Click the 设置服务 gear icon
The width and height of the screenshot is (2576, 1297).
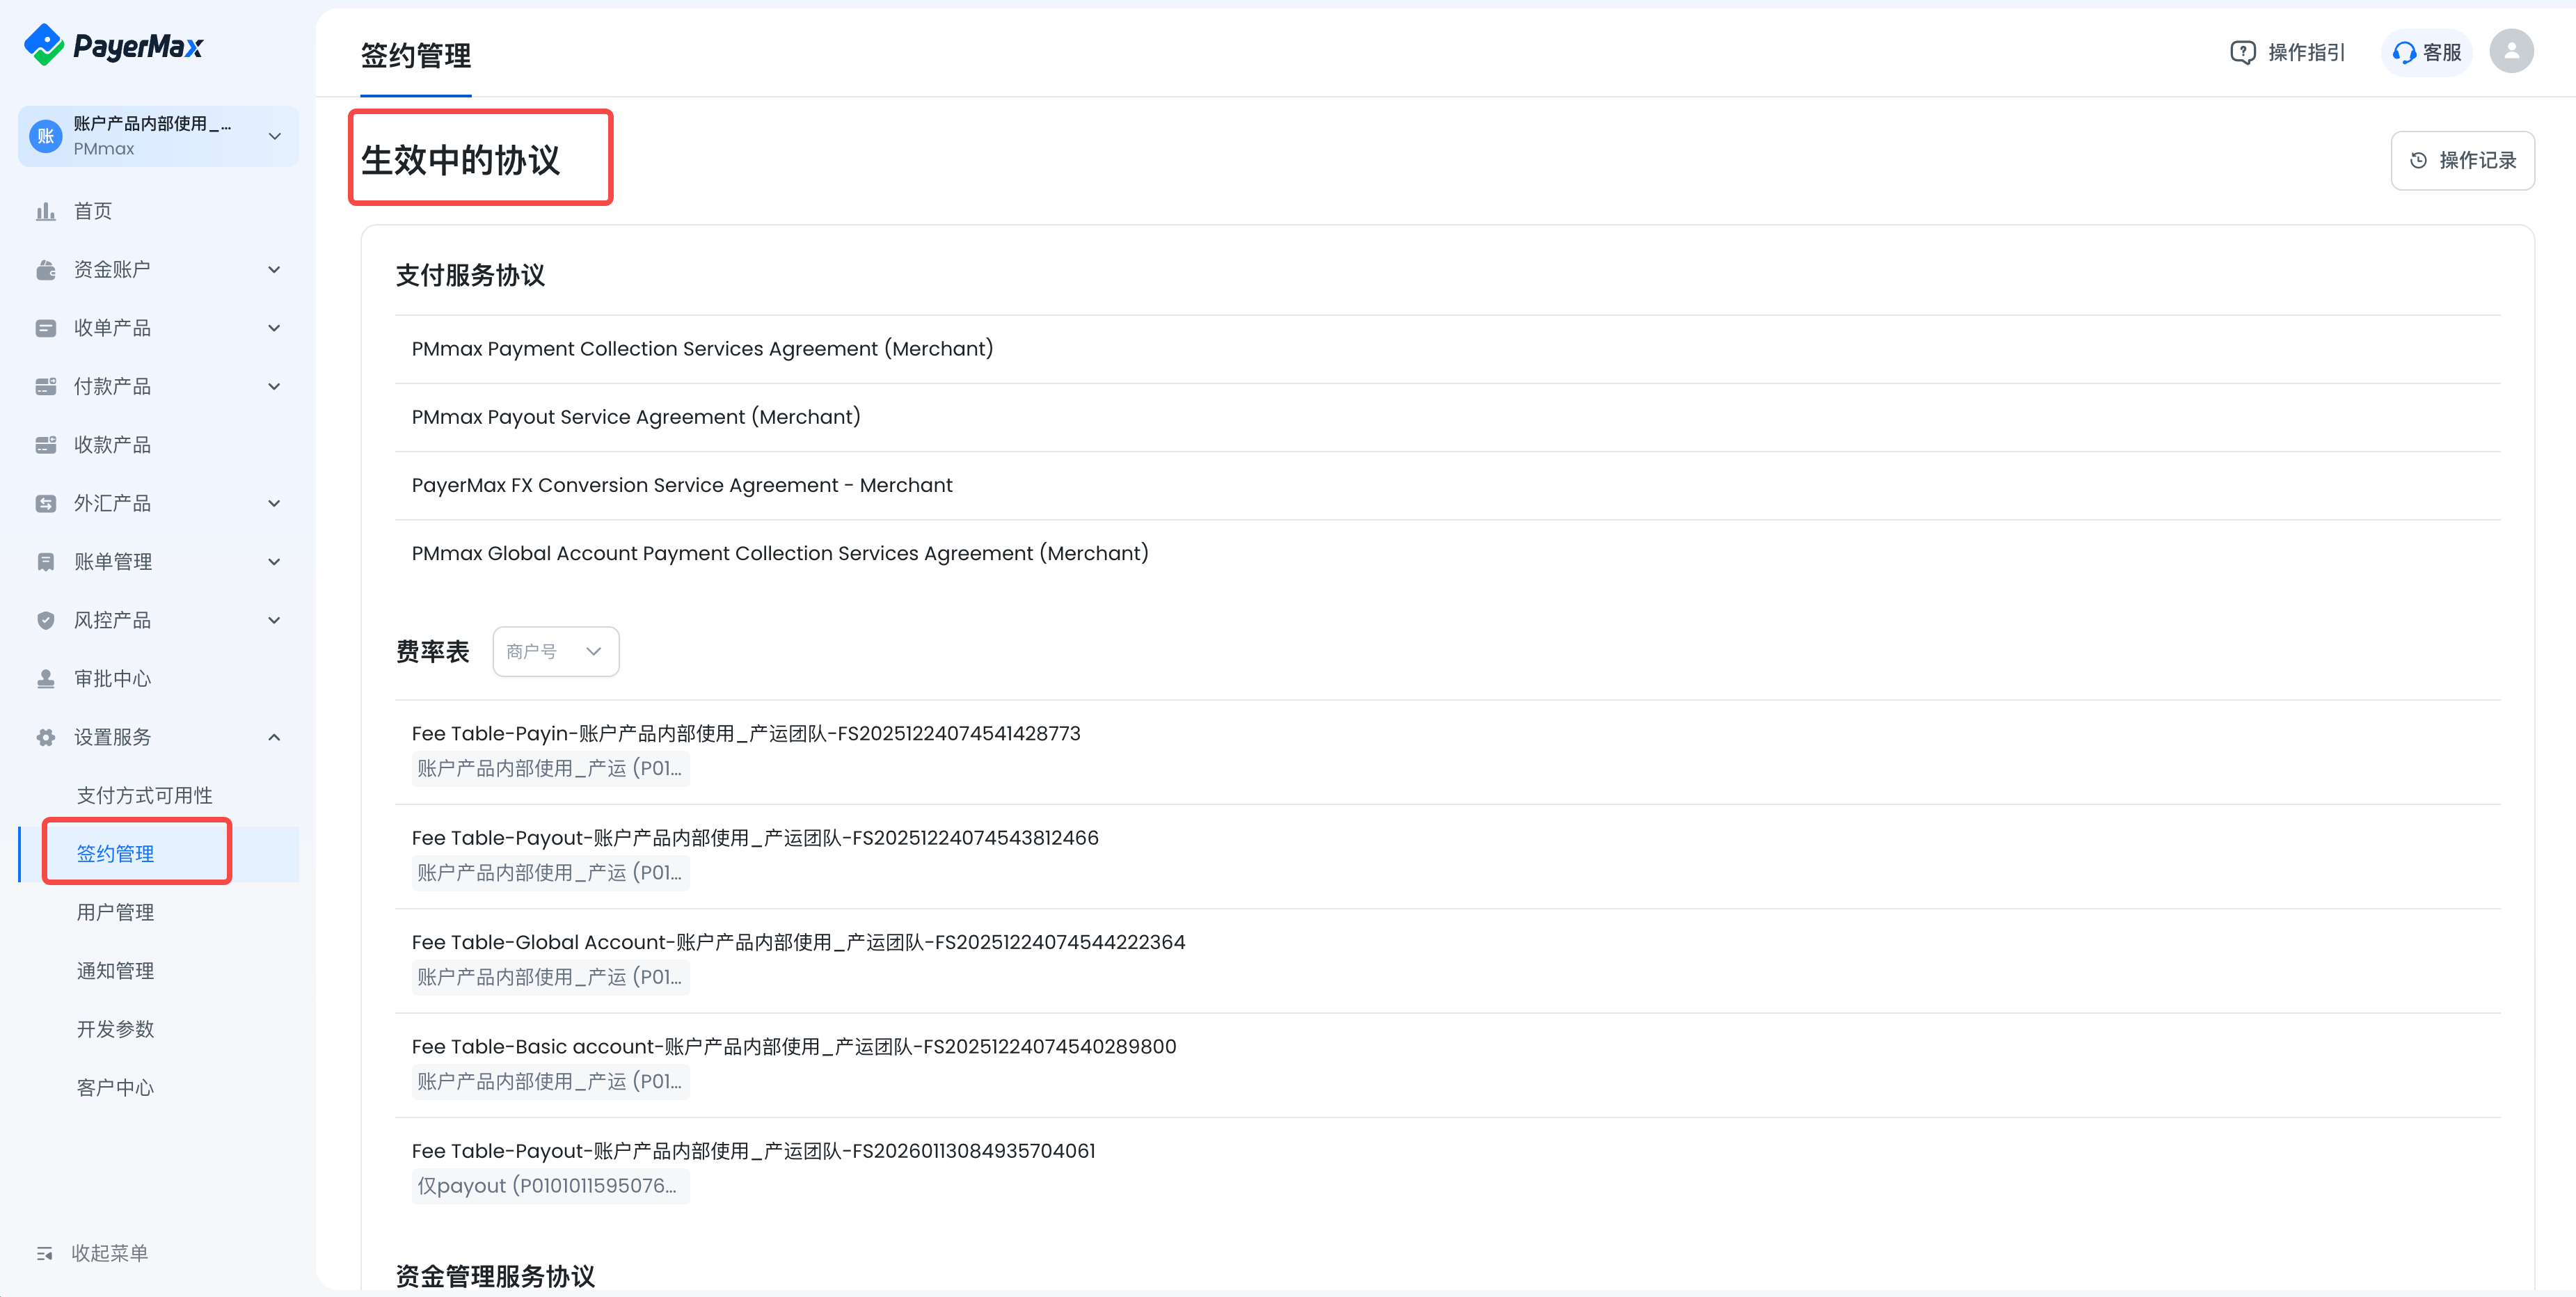point(46,737)
